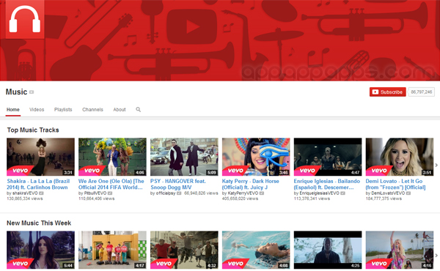The height and width of the screenshot is (271, 440).
Task: Click the 184,777,375 views text
Action: coord(384,198)
